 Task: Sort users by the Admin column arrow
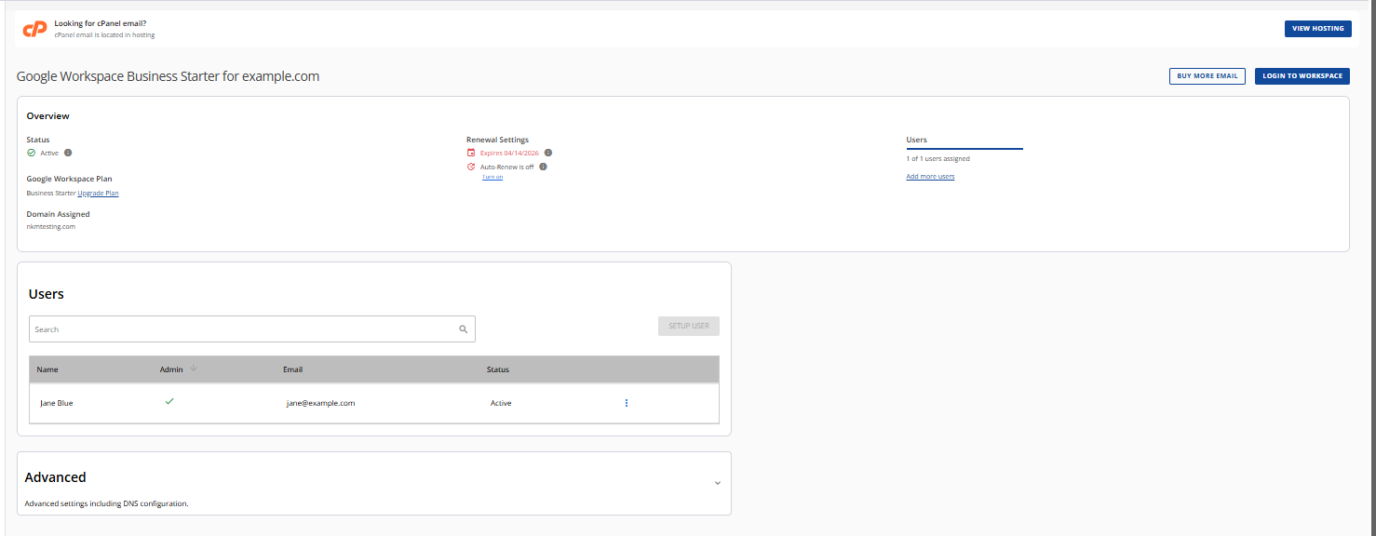[x=193, y=368]
